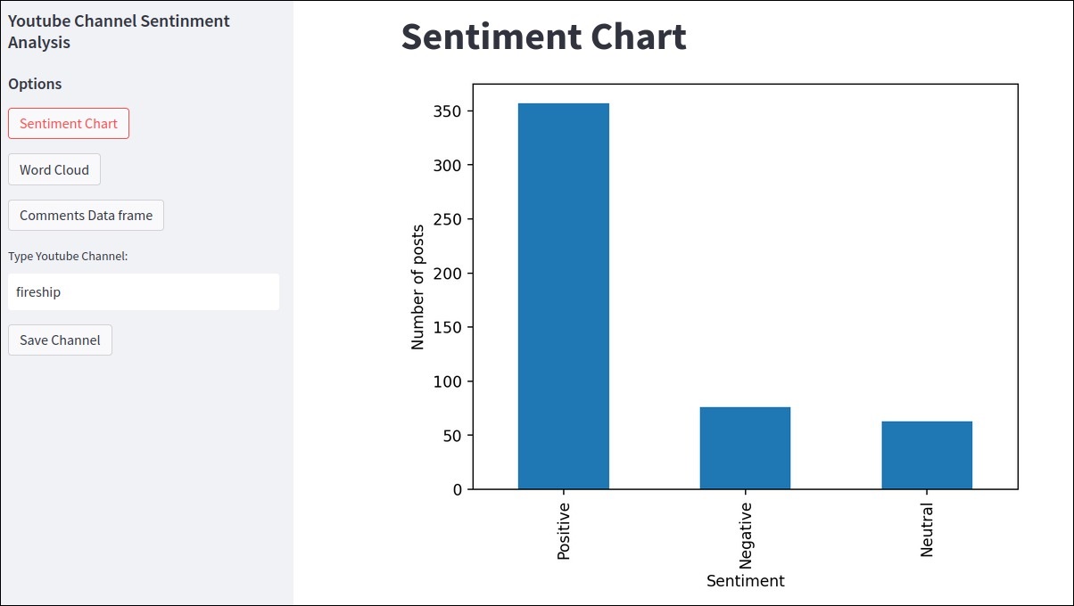Focus the Youtube Channel text input

(143, 292)
